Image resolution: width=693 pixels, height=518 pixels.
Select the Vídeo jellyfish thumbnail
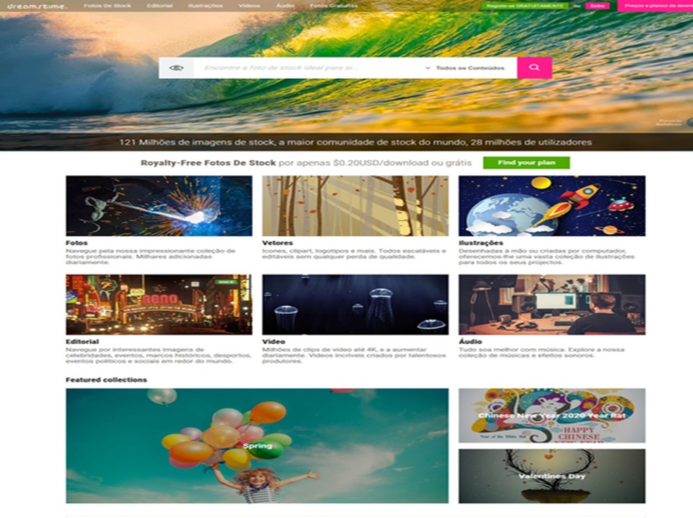pyautogui.click(x=355, y=304)
